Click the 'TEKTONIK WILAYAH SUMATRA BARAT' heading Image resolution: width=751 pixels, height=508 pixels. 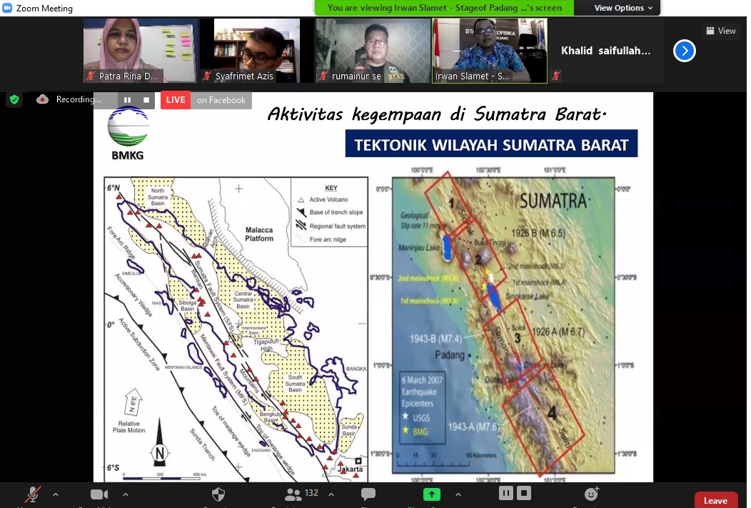tap(491, 144)
